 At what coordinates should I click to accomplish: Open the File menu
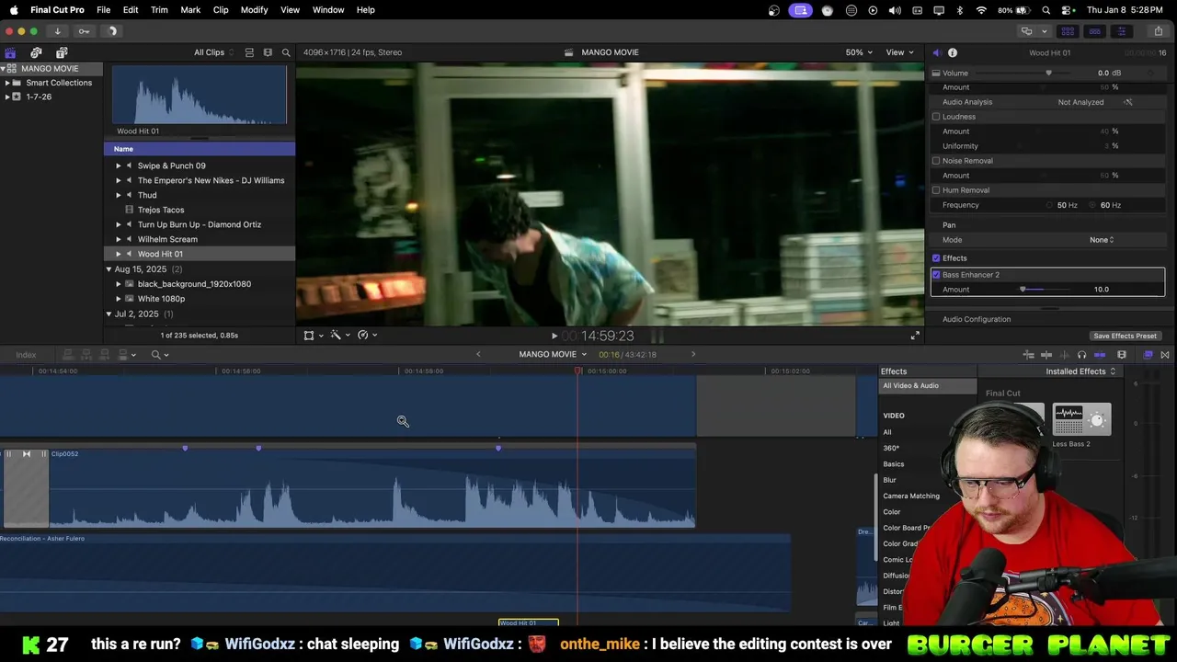104,10
